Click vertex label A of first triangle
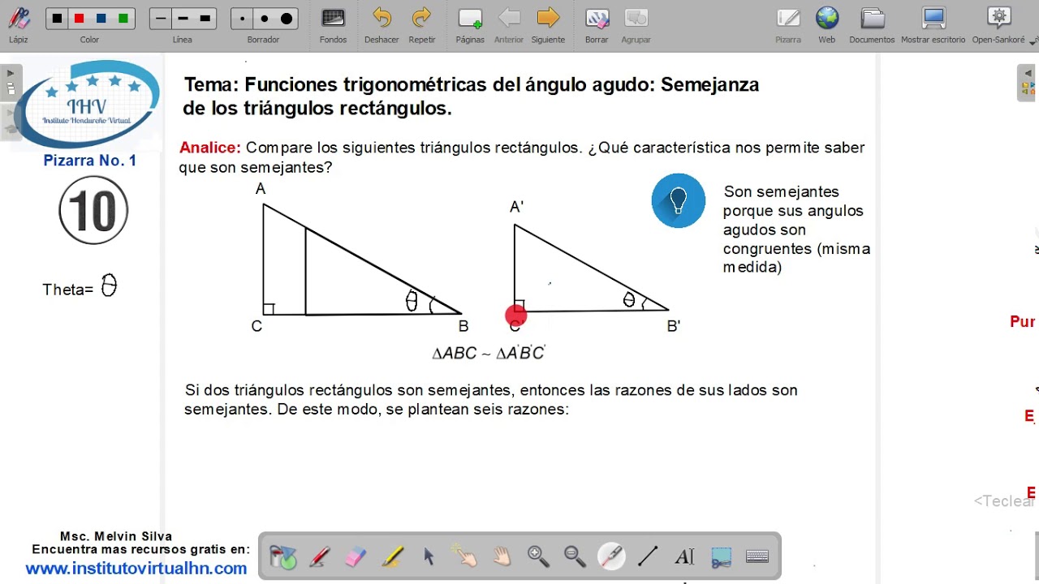The width and height of the screenshot is (1039, 584). tap(261, 189)
